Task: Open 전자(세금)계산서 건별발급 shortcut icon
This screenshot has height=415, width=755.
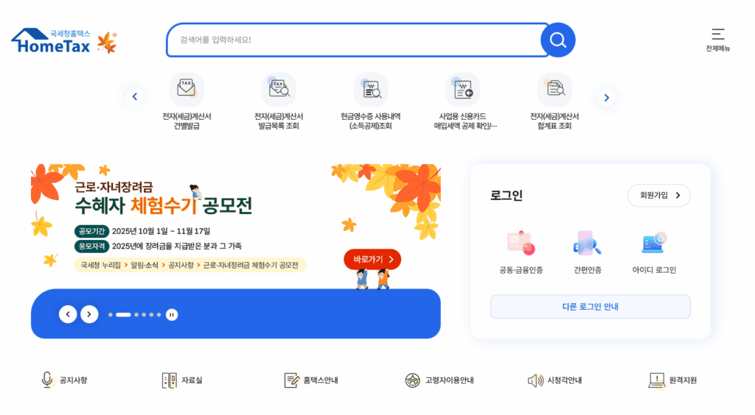Action: coord(187,90)
